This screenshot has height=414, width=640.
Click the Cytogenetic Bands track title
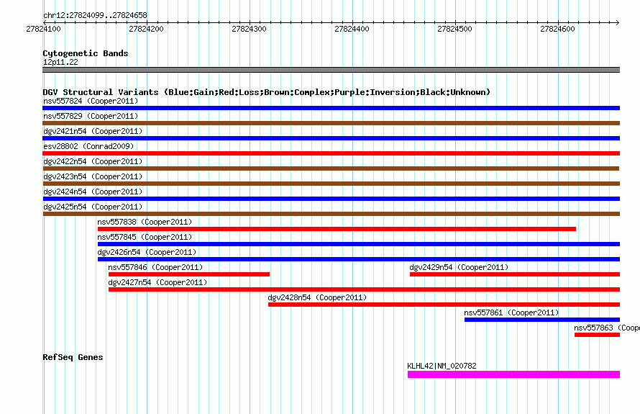point(86,53)
